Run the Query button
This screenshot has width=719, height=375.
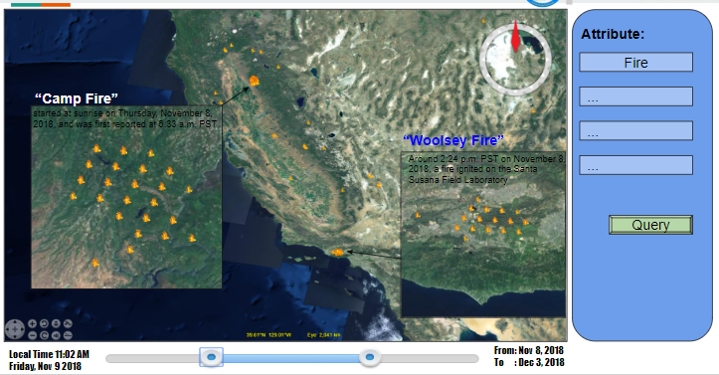pyautogui.click(x=650, y=225)
